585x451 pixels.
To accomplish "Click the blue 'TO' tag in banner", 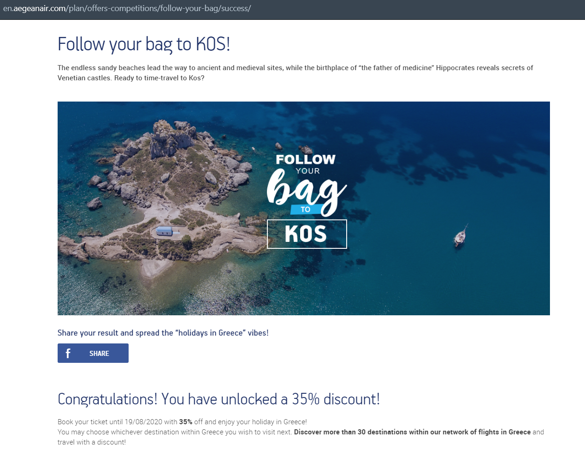I will pos(305,210).
